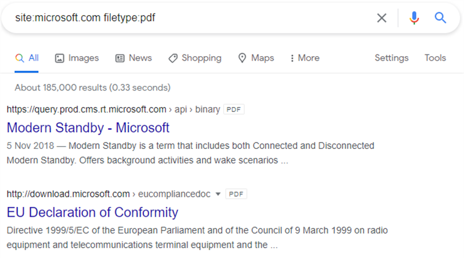Viewport: 464px width, 259px height.
Task: Start voice search with microphone icon
Action: pyautogui.click(x=414, y=18)
